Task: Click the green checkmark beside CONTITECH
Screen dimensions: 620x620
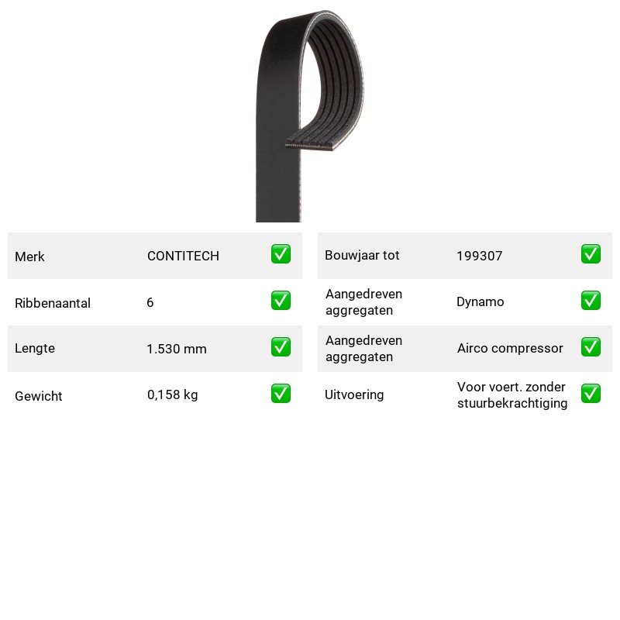Action: coord(281,254)
